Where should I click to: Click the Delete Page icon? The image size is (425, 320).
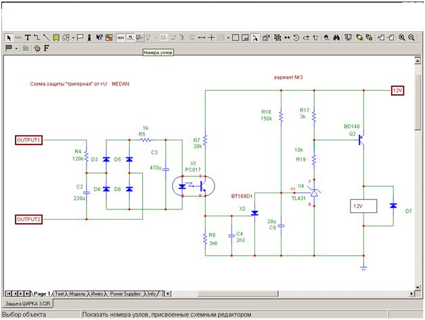point(390,38)
